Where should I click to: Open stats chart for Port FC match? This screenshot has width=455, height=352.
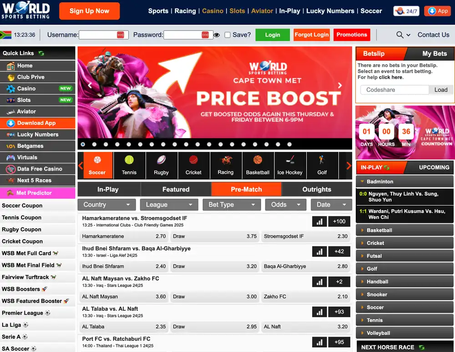coord(319,342)
